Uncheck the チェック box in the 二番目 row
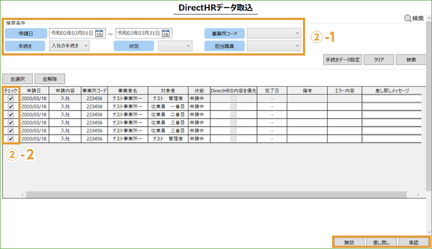 click(x=11, y=114)
